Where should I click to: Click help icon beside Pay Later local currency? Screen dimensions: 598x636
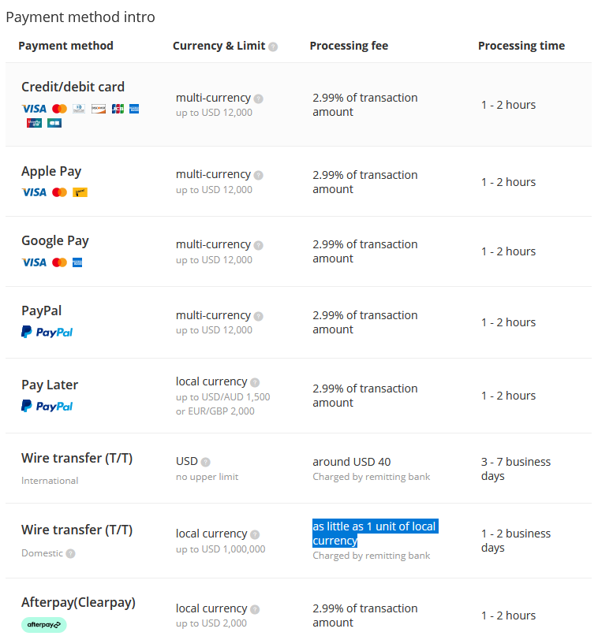tap(255, 382)
